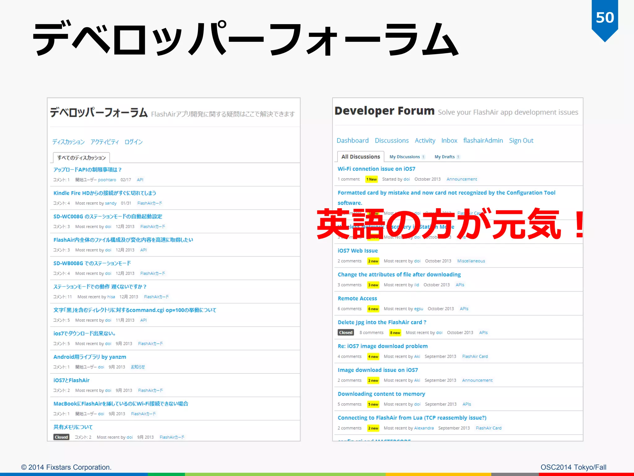The height and width of the screenshot is (476, 634).
Task: Click user egsu in Remote Access thread
Action: click(x=419, y=309)
